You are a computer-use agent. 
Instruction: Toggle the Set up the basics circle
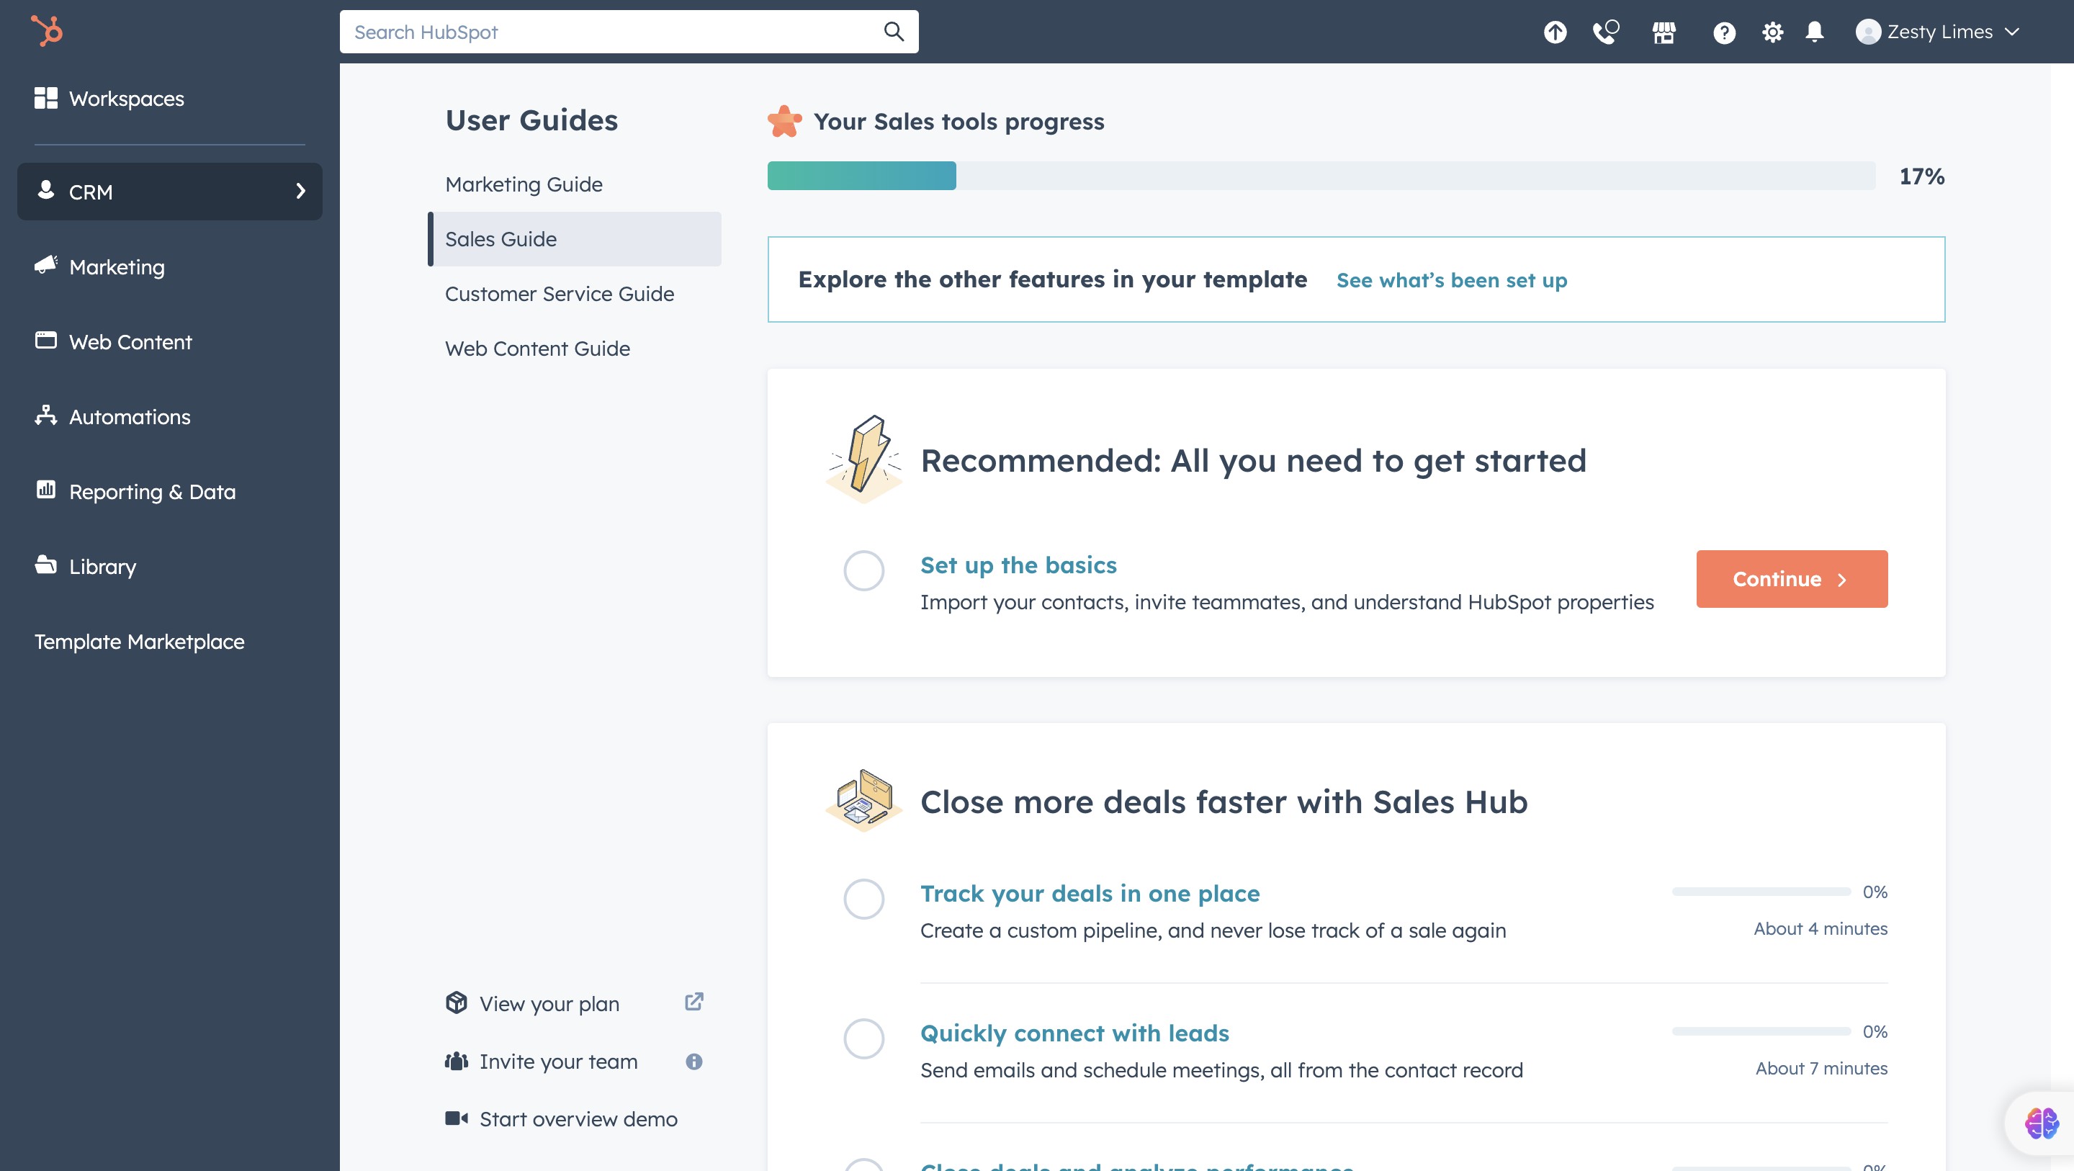point(863,571)
